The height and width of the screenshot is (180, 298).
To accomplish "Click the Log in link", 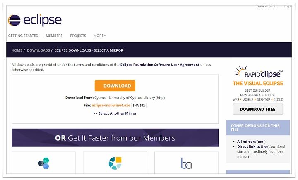I will click(288, 7).
